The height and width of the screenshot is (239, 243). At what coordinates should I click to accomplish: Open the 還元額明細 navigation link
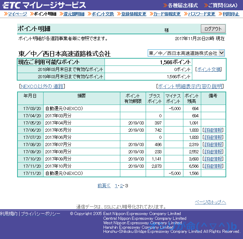click(74, 14)
